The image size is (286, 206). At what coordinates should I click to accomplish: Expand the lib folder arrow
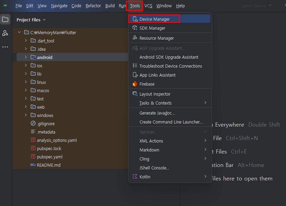pyautogui.click(x=26, y=73)
